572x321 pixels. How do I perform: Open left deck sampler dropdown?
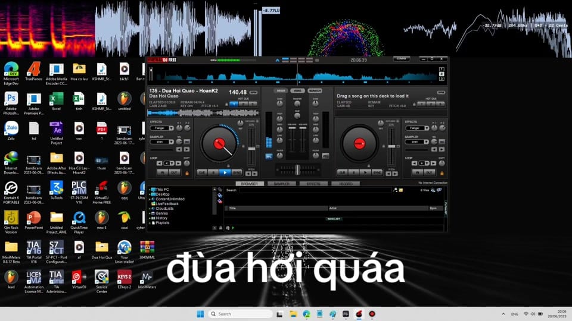tap(171, 141)
